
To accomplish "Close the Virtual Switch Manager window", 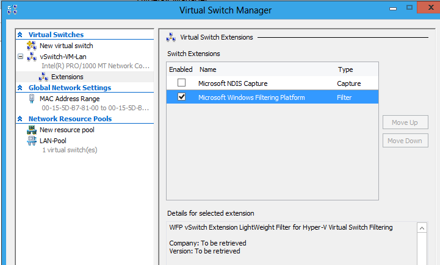I will click(x=430, y=7).
